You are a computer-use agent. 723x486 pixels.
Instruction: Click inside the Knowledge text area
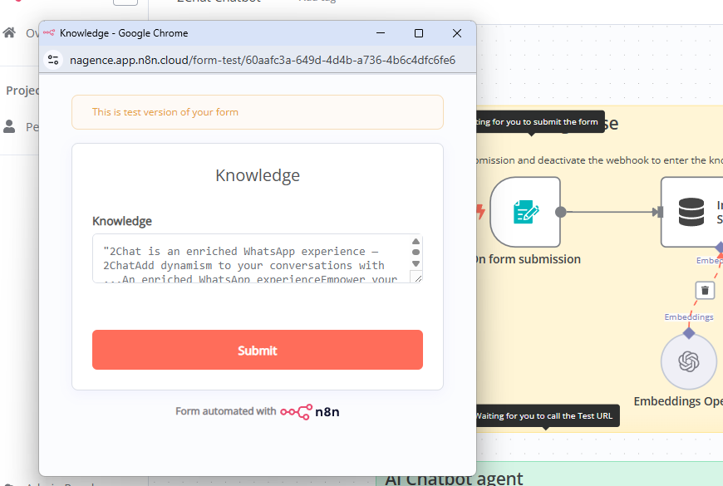pyautogui.click(x=249, y=258)
